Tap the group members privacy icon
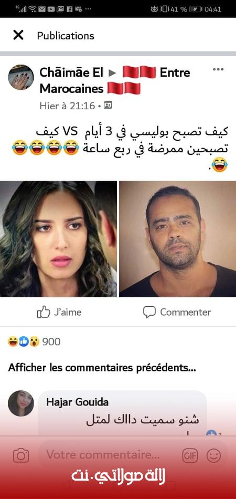 coord(108,106)
